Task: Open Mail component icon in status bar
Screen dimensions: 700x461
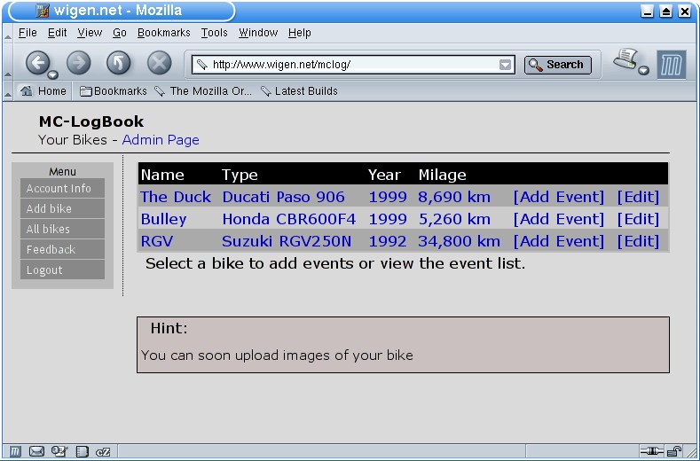Action: 36,451
